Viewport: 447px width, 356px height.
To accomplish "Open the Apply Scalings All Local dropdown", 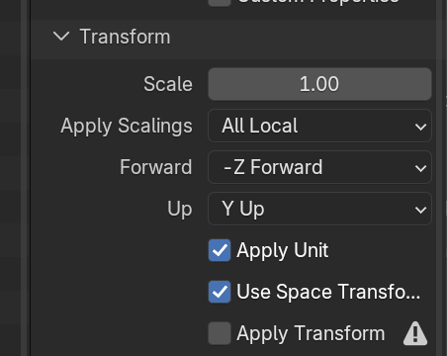I will point(319,126).
